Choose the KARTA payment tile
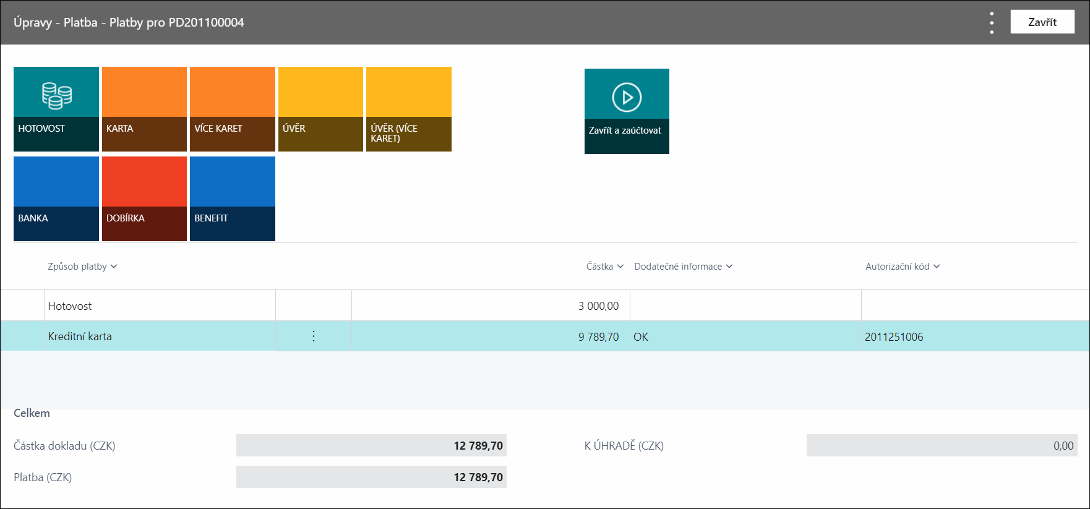This screenshot has height=509, width=1090. 144,109
